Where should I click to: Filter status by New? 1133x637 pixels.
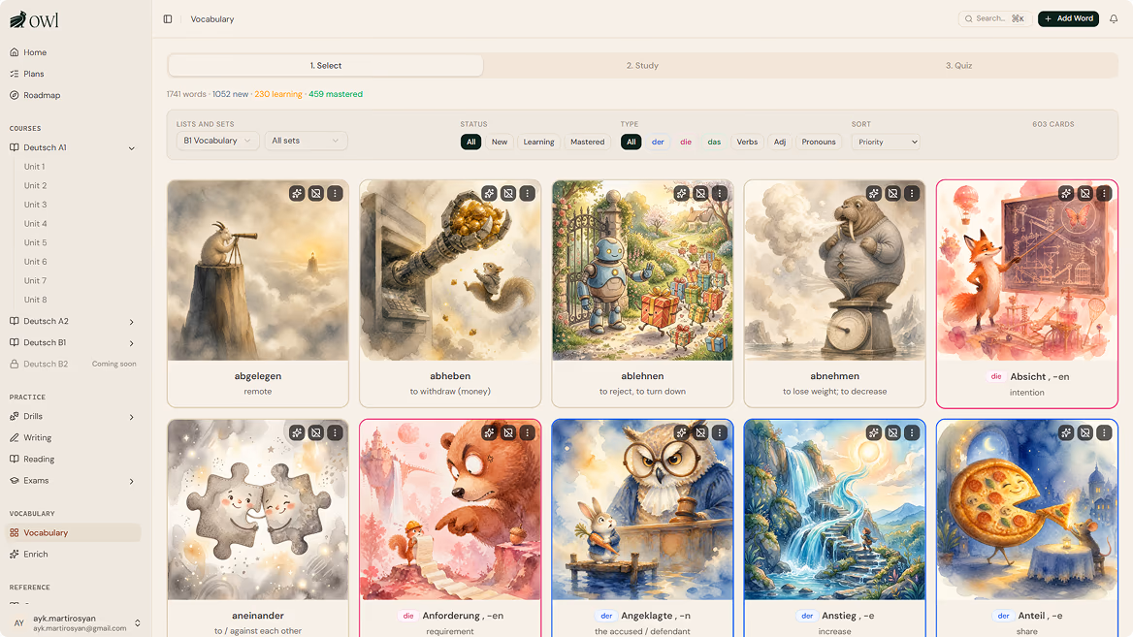[x=500, y=142]
